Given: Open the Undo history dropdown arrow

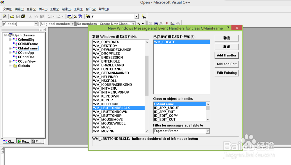Looking at the screenshot, I should click(x=54, y=17).
